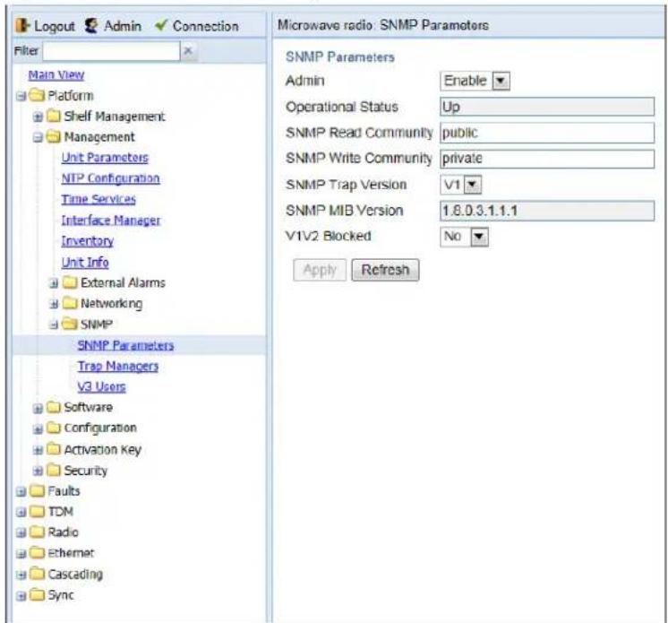Open the Main View link
The width and height of the screenshot is (668, 623).
pyautogui.click(x=56, y=74)
